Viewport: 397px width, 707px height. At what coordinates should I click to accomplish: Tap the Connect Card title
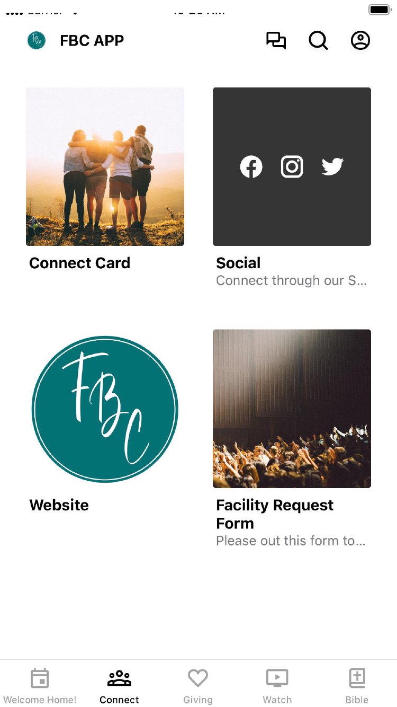(x=79, y=263)
